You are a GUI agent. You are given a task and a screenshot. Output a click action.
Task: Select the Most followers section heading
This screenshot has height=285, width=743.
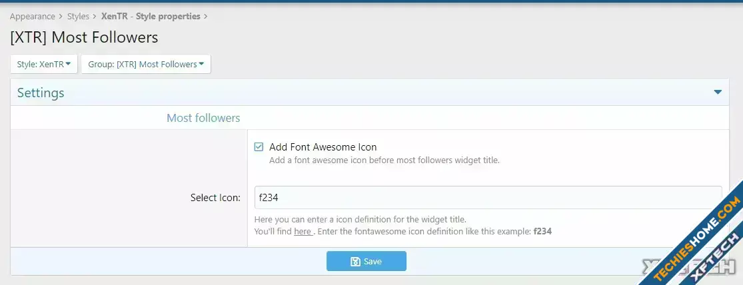(203, 119)
